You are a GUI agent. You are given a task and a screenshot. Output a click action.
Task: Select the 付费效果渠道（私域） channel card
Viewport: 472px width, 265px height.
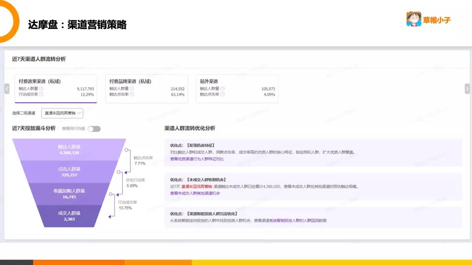pos(56,88)
